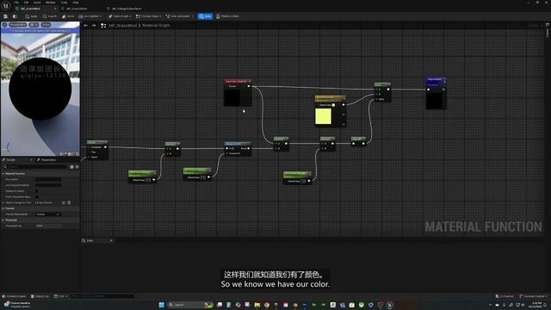Image resolution: width=551 pixels, height=310 pixels.
Task: Open the Clean Graph dropdown
Action: (x=120, y=16)
